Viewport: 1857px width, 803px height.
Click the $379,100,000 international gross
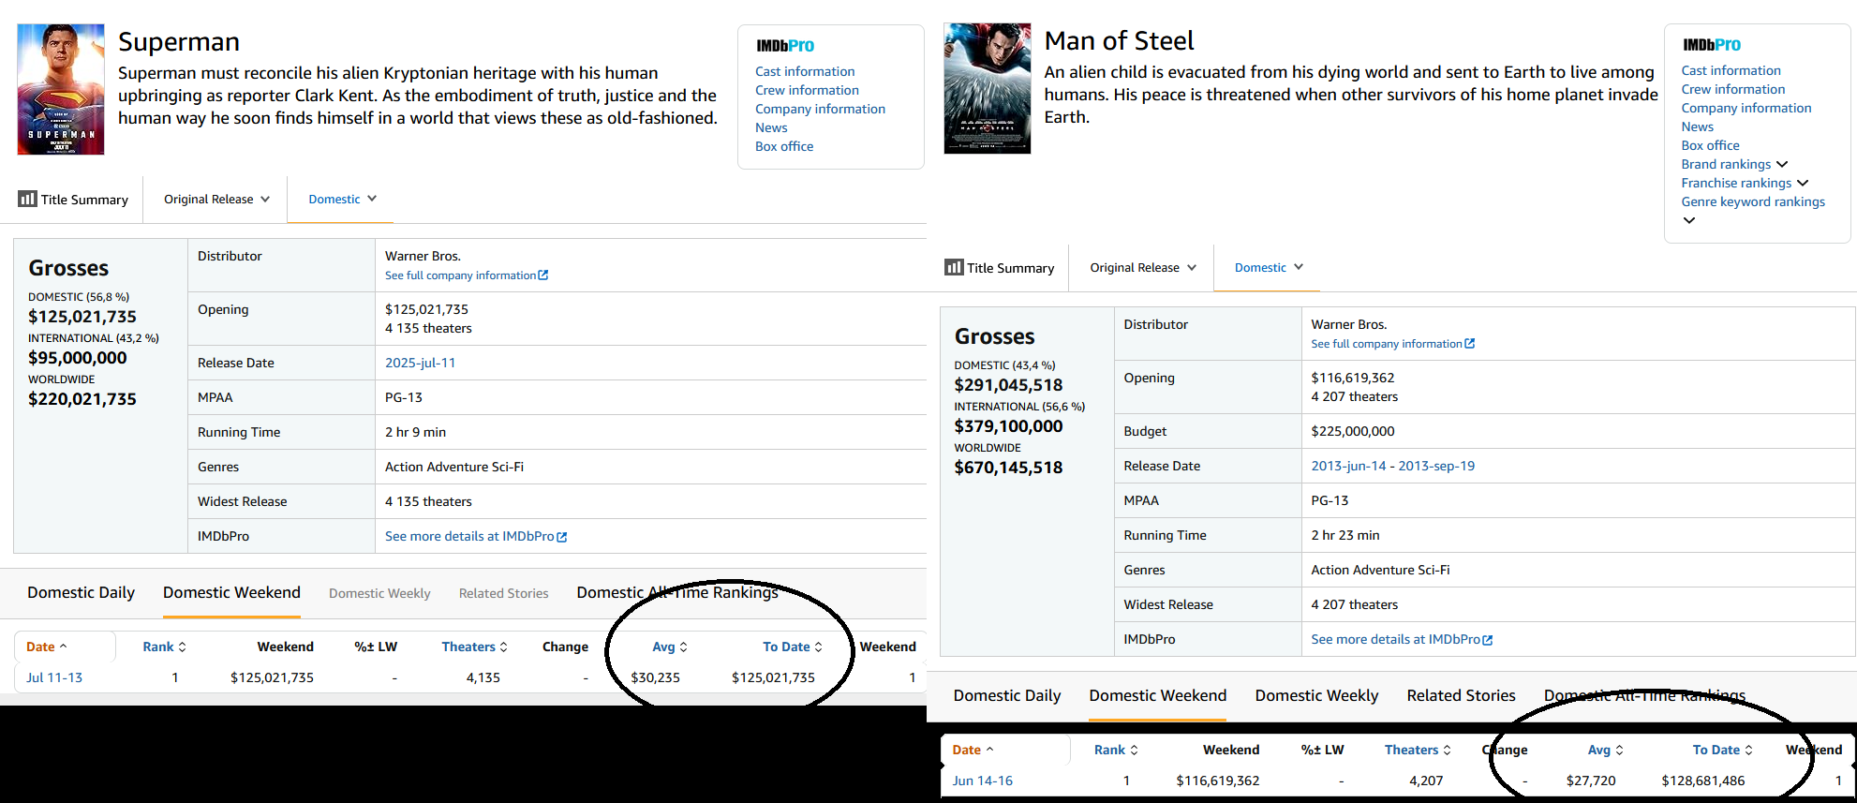(1008, 426)
